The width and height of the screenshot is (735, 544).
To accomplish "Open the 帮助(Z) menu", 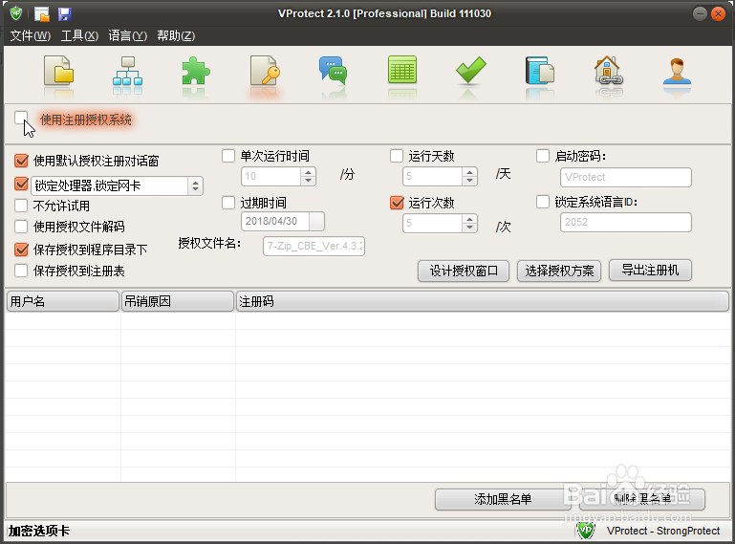I will coord(176,35).
